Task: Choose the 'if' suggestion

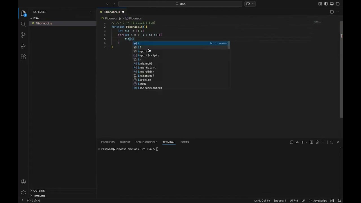Action: 182,47
